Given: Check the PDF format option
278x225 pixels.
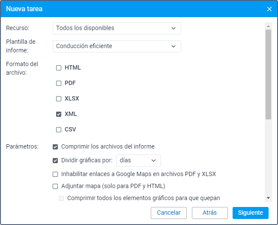Looking at the screenshot, I should (59, 83).
